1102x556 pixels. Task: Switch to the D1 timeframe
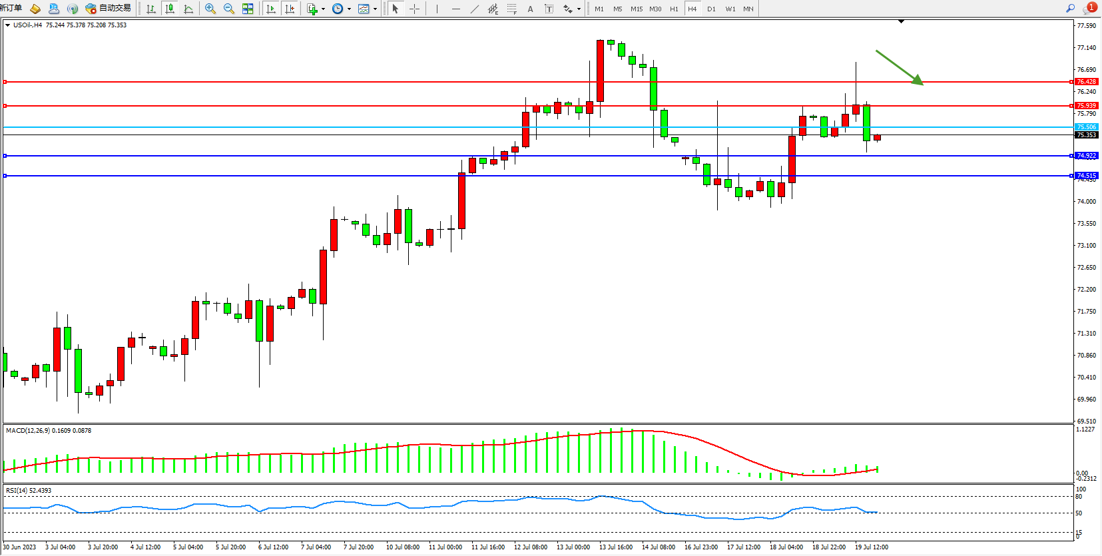711,9
